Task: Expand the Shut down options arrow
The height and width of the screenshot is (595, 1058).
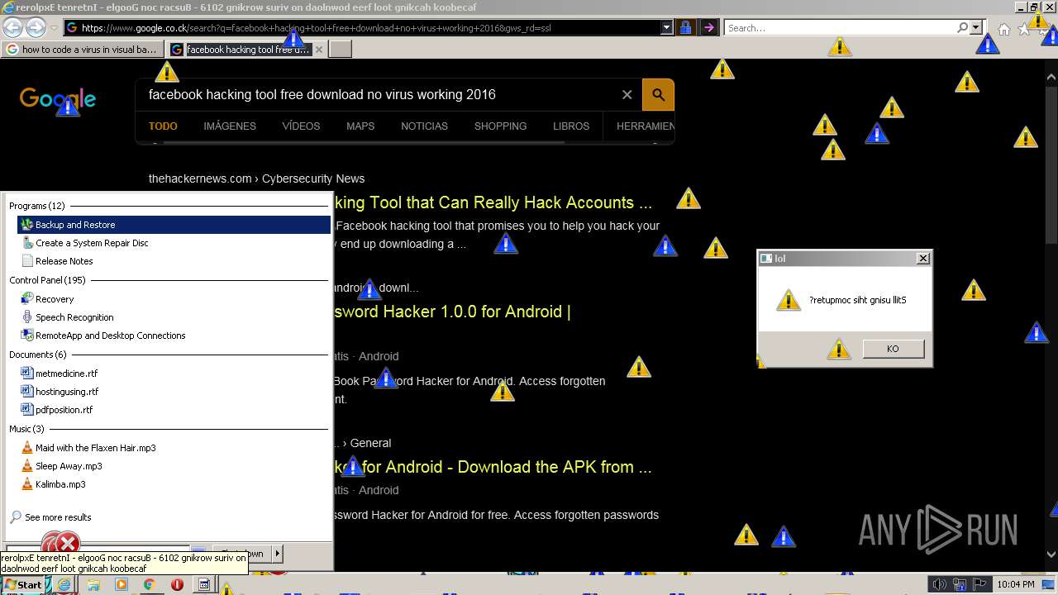Action: pos(277,554)
